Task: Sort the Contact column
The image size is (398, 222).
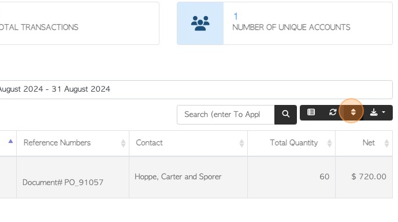Action: coord(241,143)
